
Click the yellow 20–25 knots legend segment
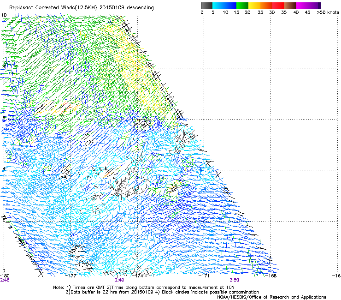(254, 6)
